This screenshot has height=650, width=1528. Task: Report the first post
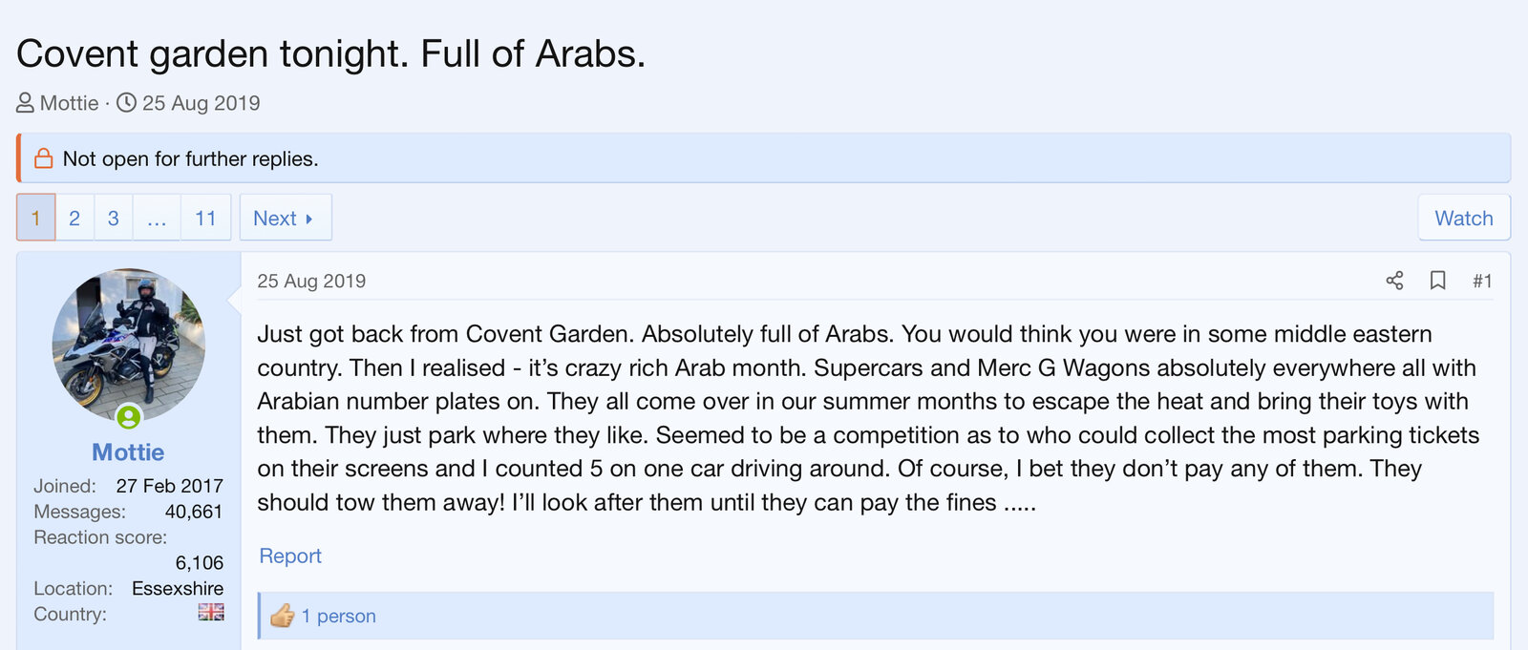pos(290,556)
